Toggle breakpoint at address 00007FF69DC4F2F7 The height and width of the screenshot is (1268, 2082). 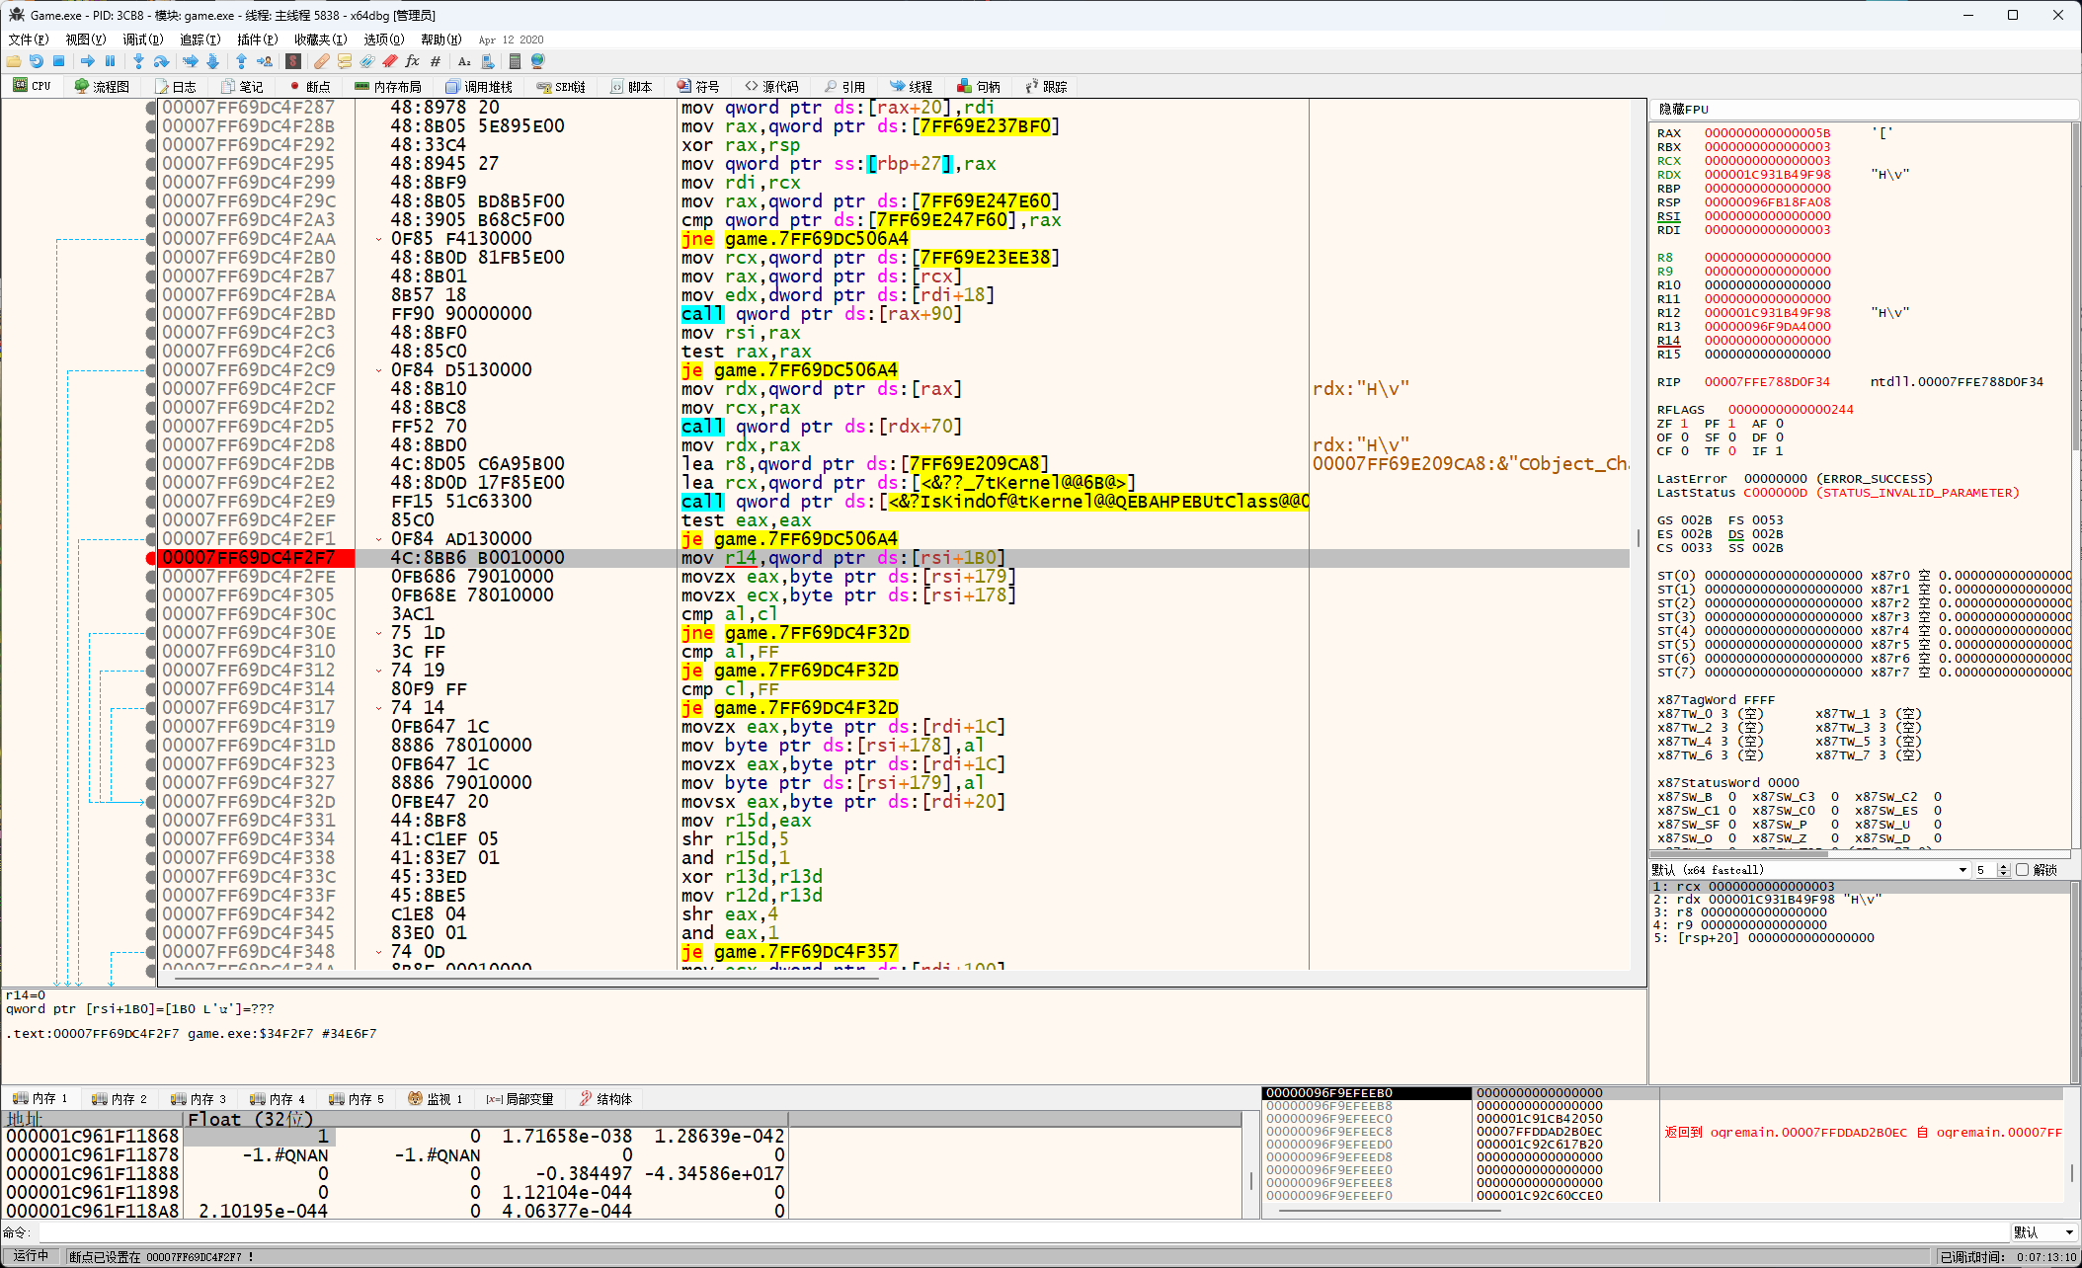pyautogui.click(x=151, y=558)
